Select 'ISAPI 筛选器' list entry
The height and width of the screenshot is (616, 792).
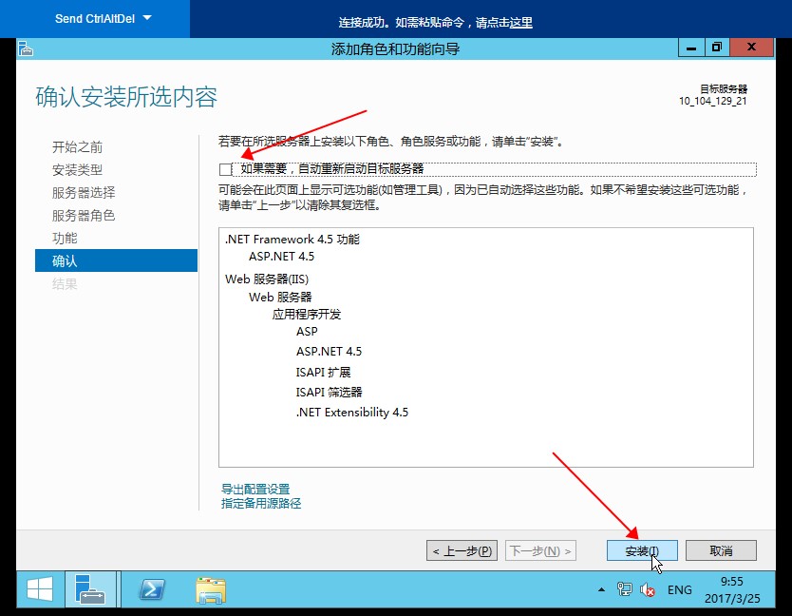click(x=329, y=392)
